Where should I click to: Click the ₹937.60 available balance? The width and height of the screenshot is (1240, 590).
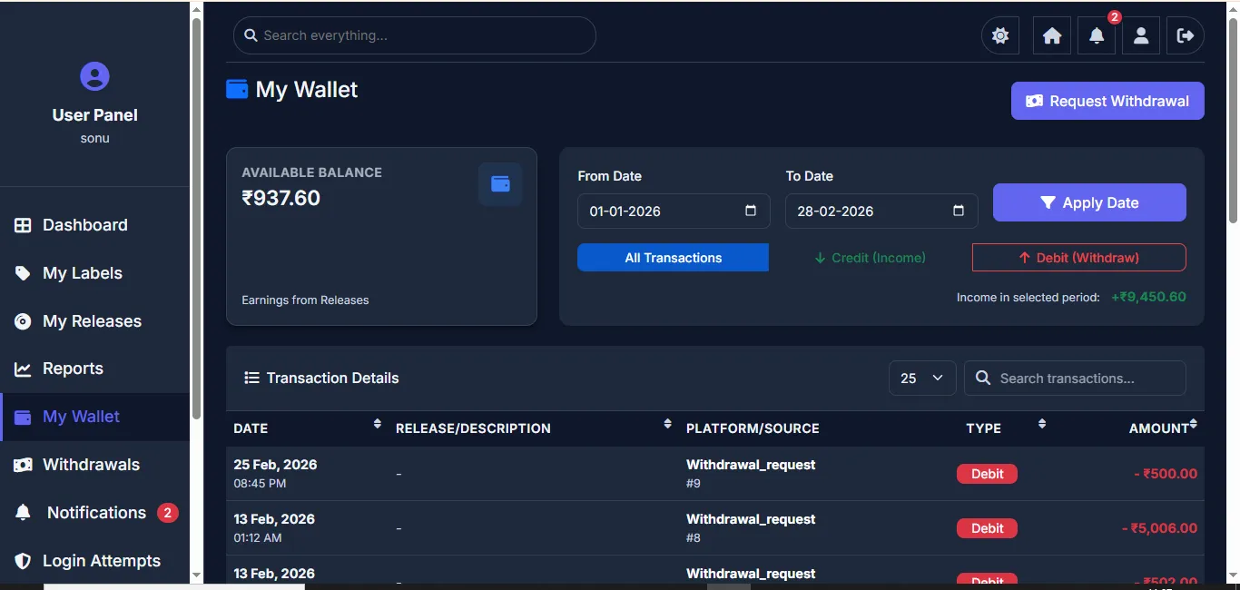pyautogui.click(x=281, y=198)
